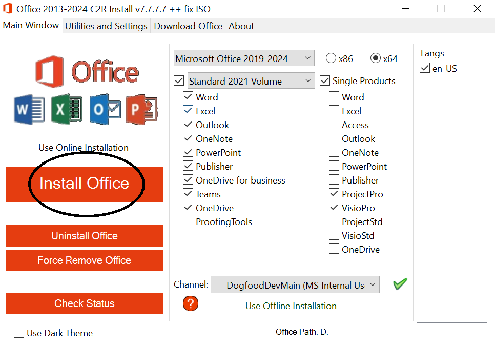Open the Channel DogfoodDevMain dropdown
Screen dimensions: 495x346
pyautogui.click(x=295, y=285)
